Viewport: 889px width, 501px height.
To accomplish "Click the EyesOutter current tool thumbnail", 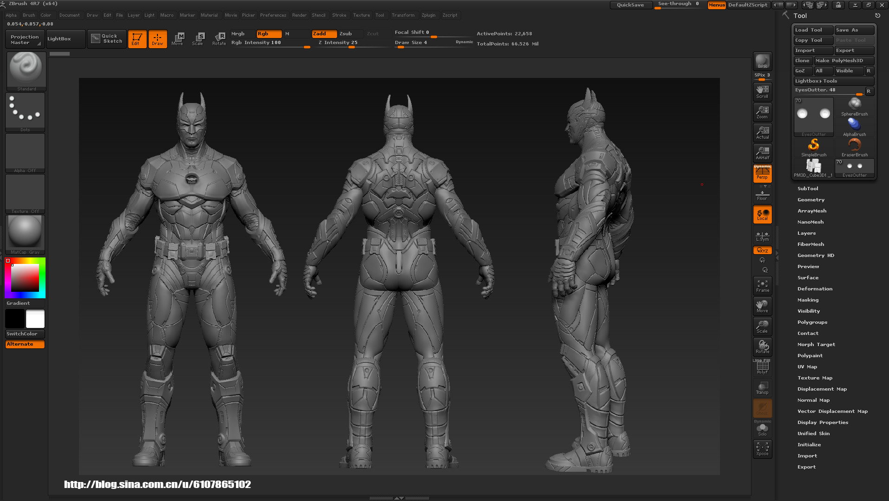I will click(814, 117).
